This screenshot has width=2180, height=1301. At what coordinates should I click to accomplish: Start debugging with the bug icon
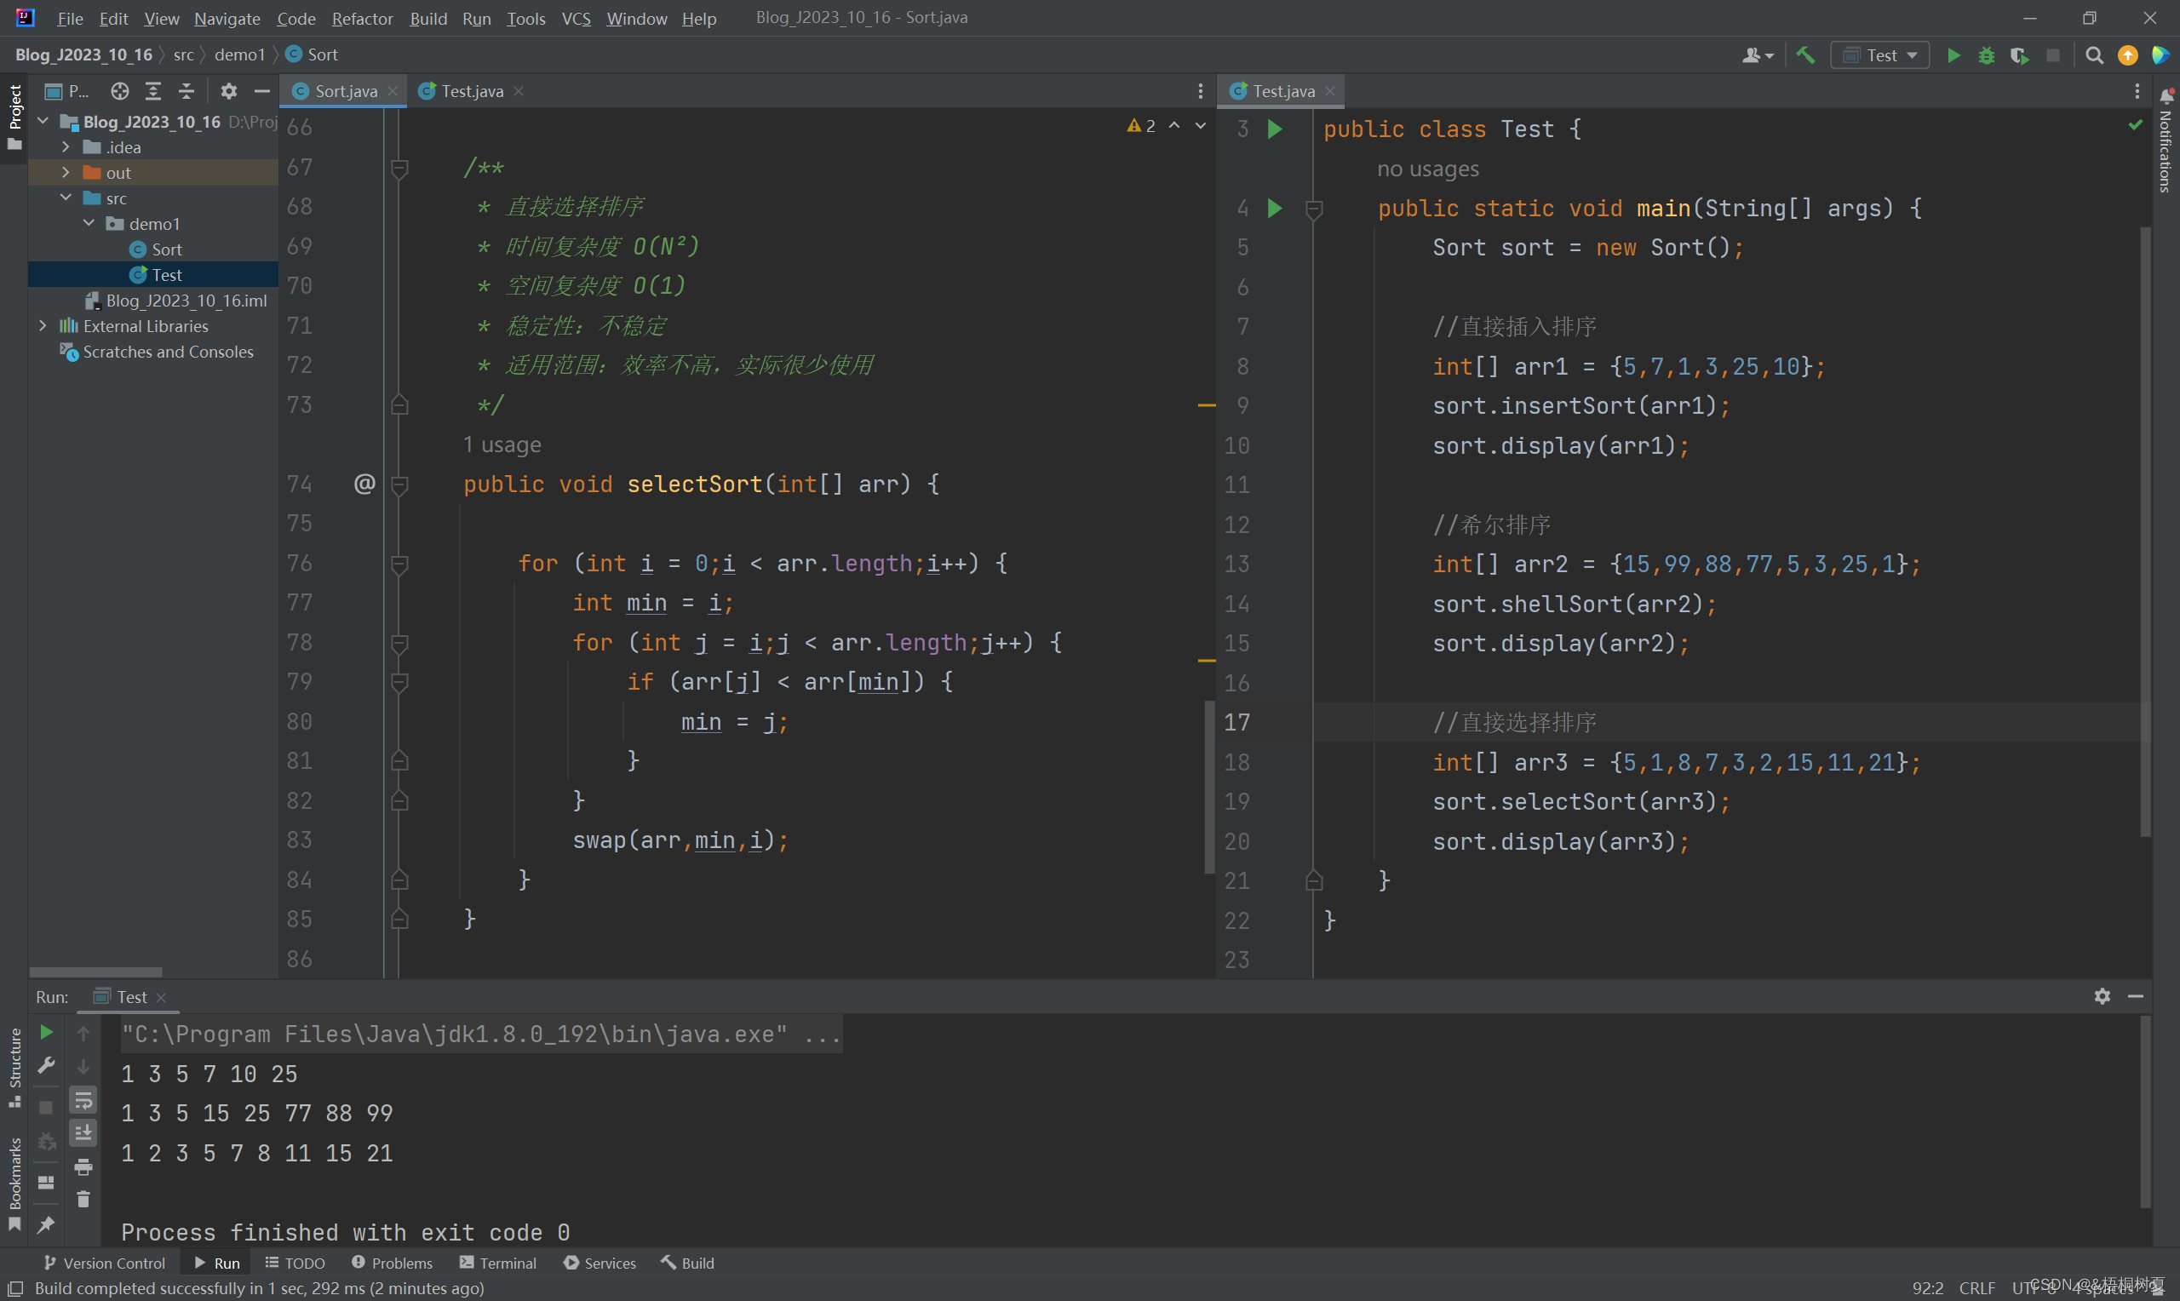coord(1987,55)
